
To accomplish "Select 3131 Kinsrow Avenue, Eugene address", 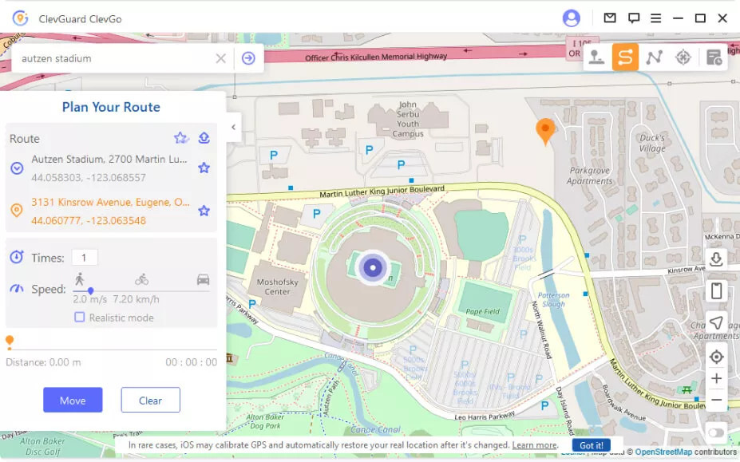I will (110, 202).
